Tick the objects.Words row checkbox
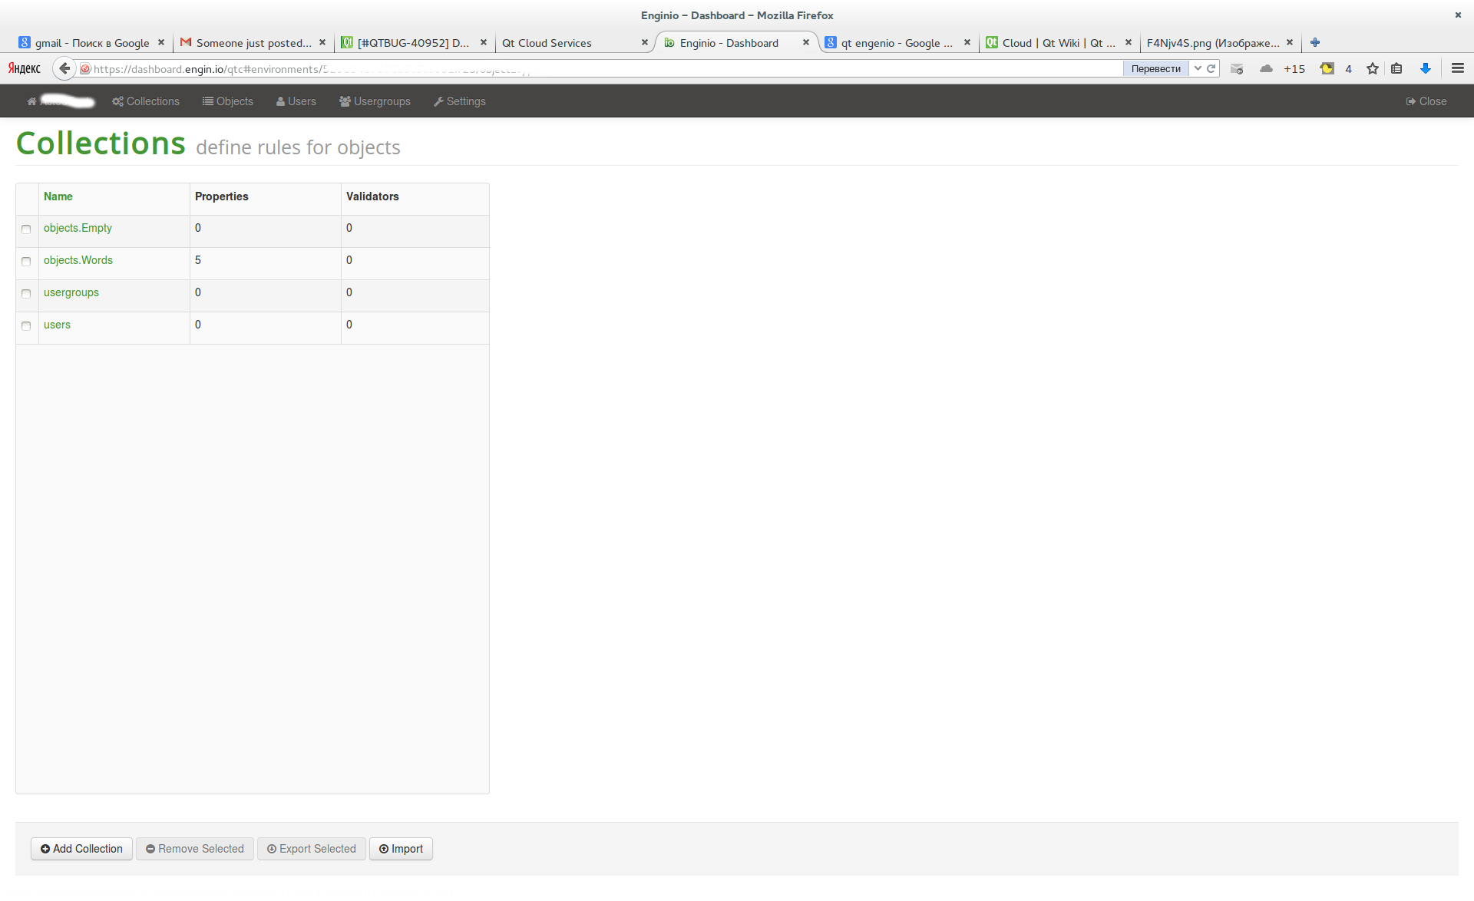 coord(26,262)
